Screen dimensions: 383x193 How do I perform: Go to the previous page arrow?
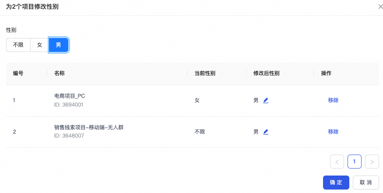click(x=337, y=162)
